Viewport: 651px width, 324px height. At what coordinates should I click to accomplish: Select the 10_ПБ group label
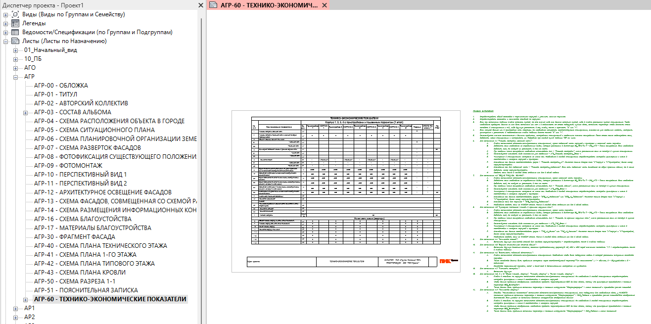coord(33,59)
